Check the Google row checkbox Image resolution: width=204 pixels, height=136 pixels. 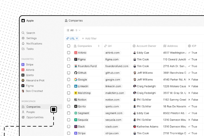[x=69, y=80]
